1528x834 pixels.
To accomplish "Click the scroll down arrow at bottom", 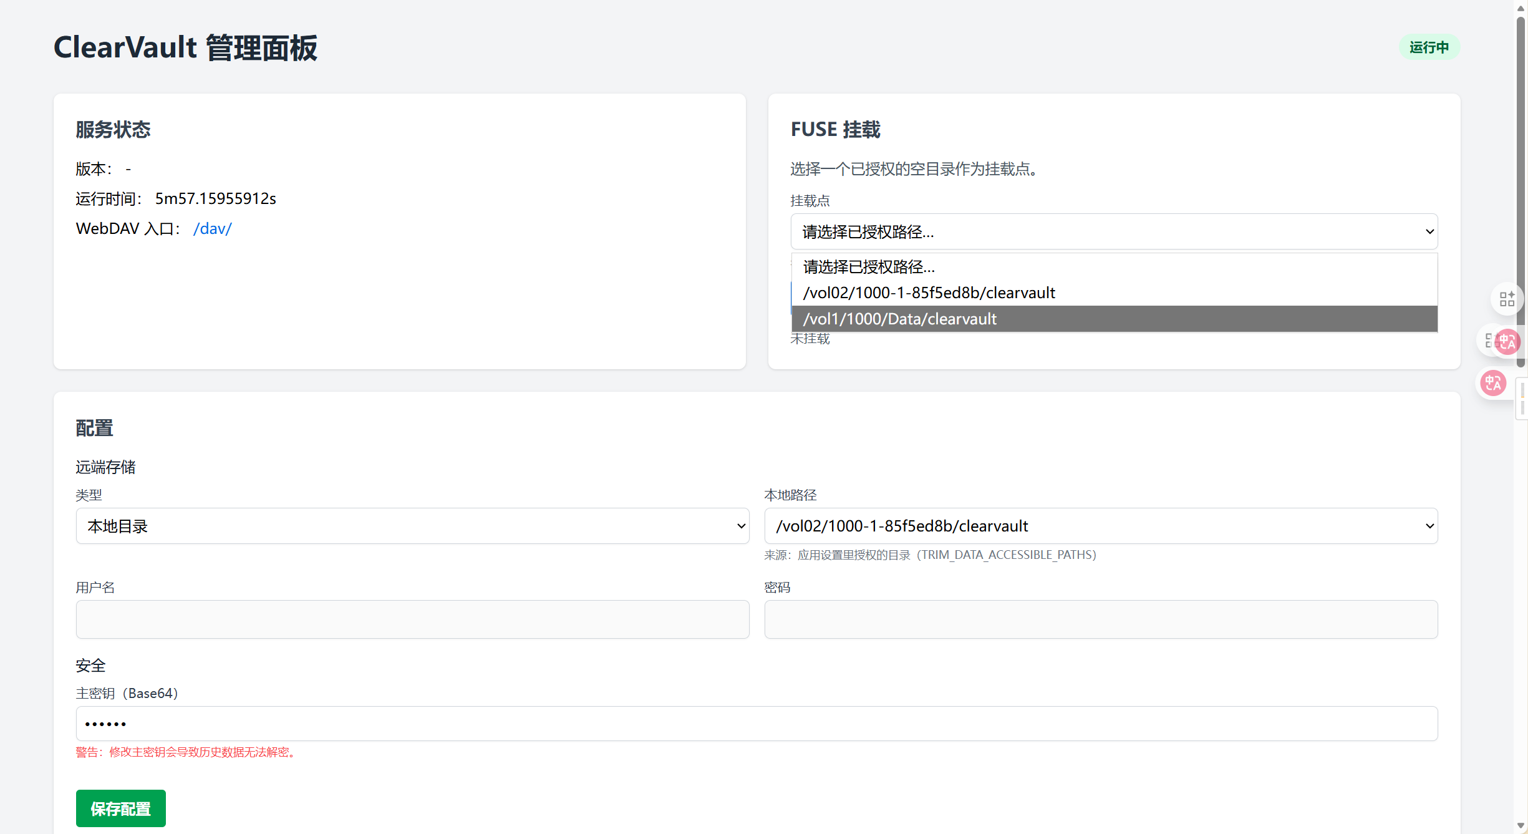I will pyautogui.click(x=1521, y=826).
